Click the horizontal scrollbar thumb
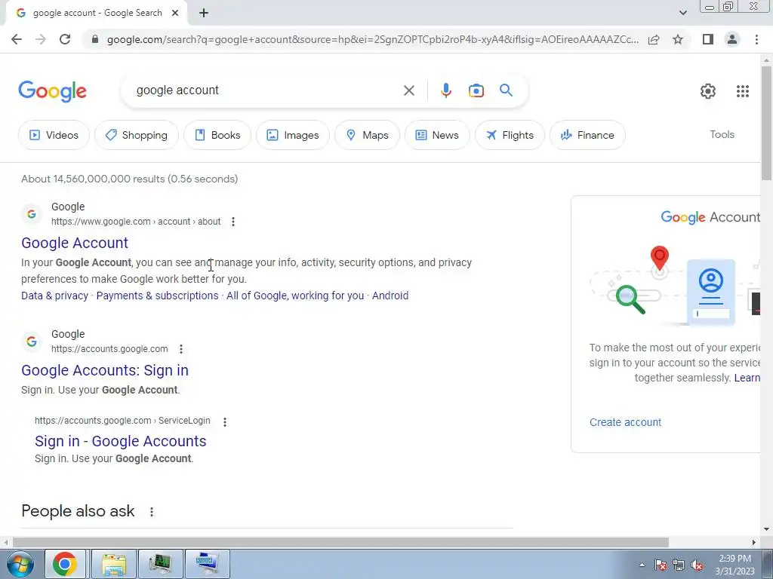Image resolution: width=773 pixels, height=579 pixels. coord(340,542)
